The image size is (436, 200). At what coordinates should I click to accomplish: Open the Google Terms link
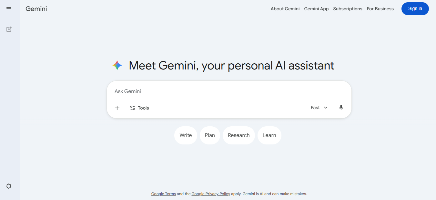pos(163,194)
